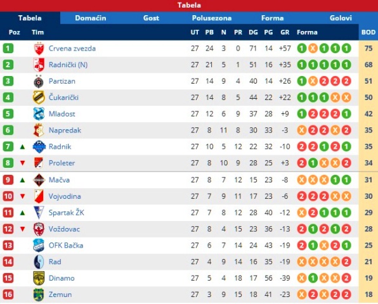Viewport: 378px width, 304px height.
Task: Click the Spartak ŽK club crest
Action: tap(39, 213)
